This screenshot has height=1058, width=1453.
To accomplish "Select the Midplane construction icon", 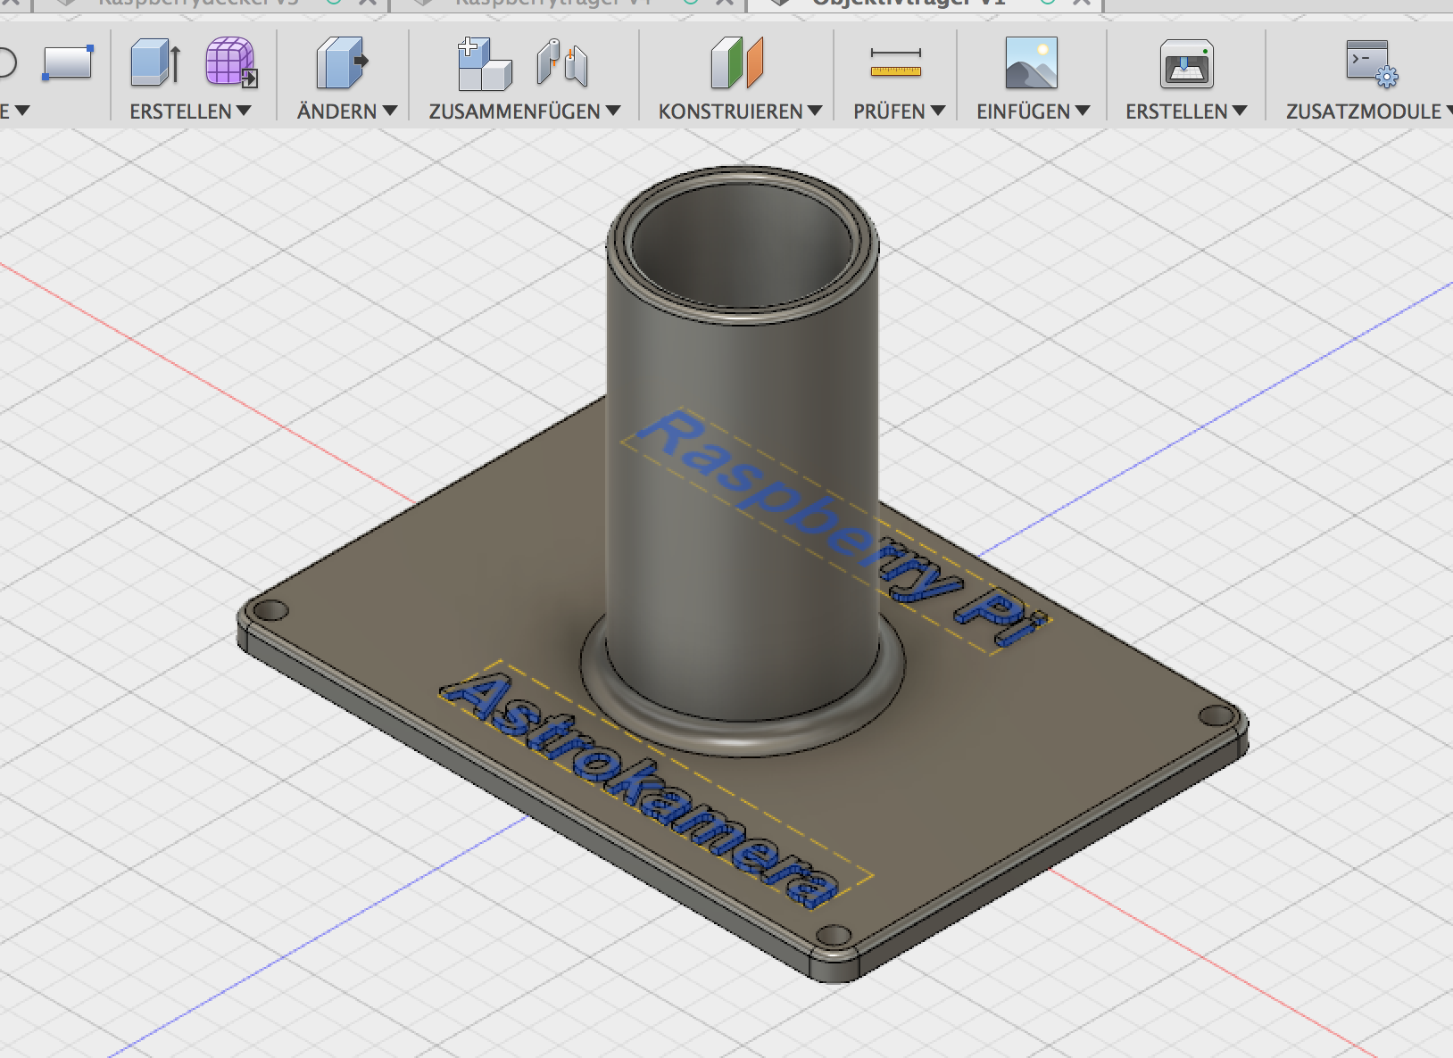I will tap(737, 62).
